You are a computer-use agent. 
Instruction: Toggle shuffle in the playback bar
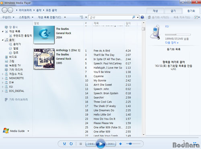(x=64, y=144)
